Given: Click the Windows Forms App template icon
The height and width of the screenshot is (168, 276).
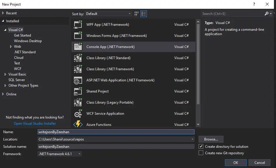Looking at the screenshot, I should pos(78,36).
